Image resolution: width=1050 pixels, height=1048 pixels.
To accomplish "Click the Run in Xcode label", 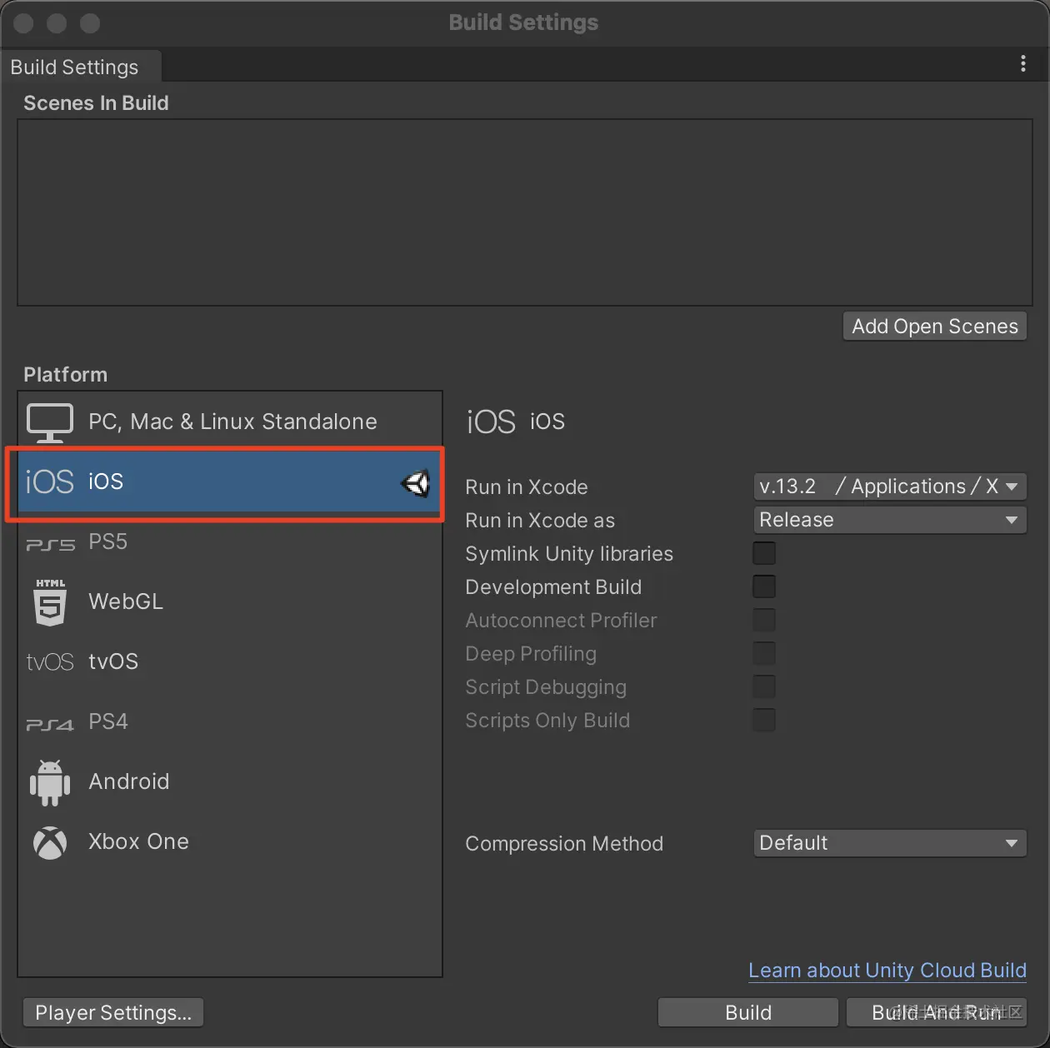I will 527,487.
